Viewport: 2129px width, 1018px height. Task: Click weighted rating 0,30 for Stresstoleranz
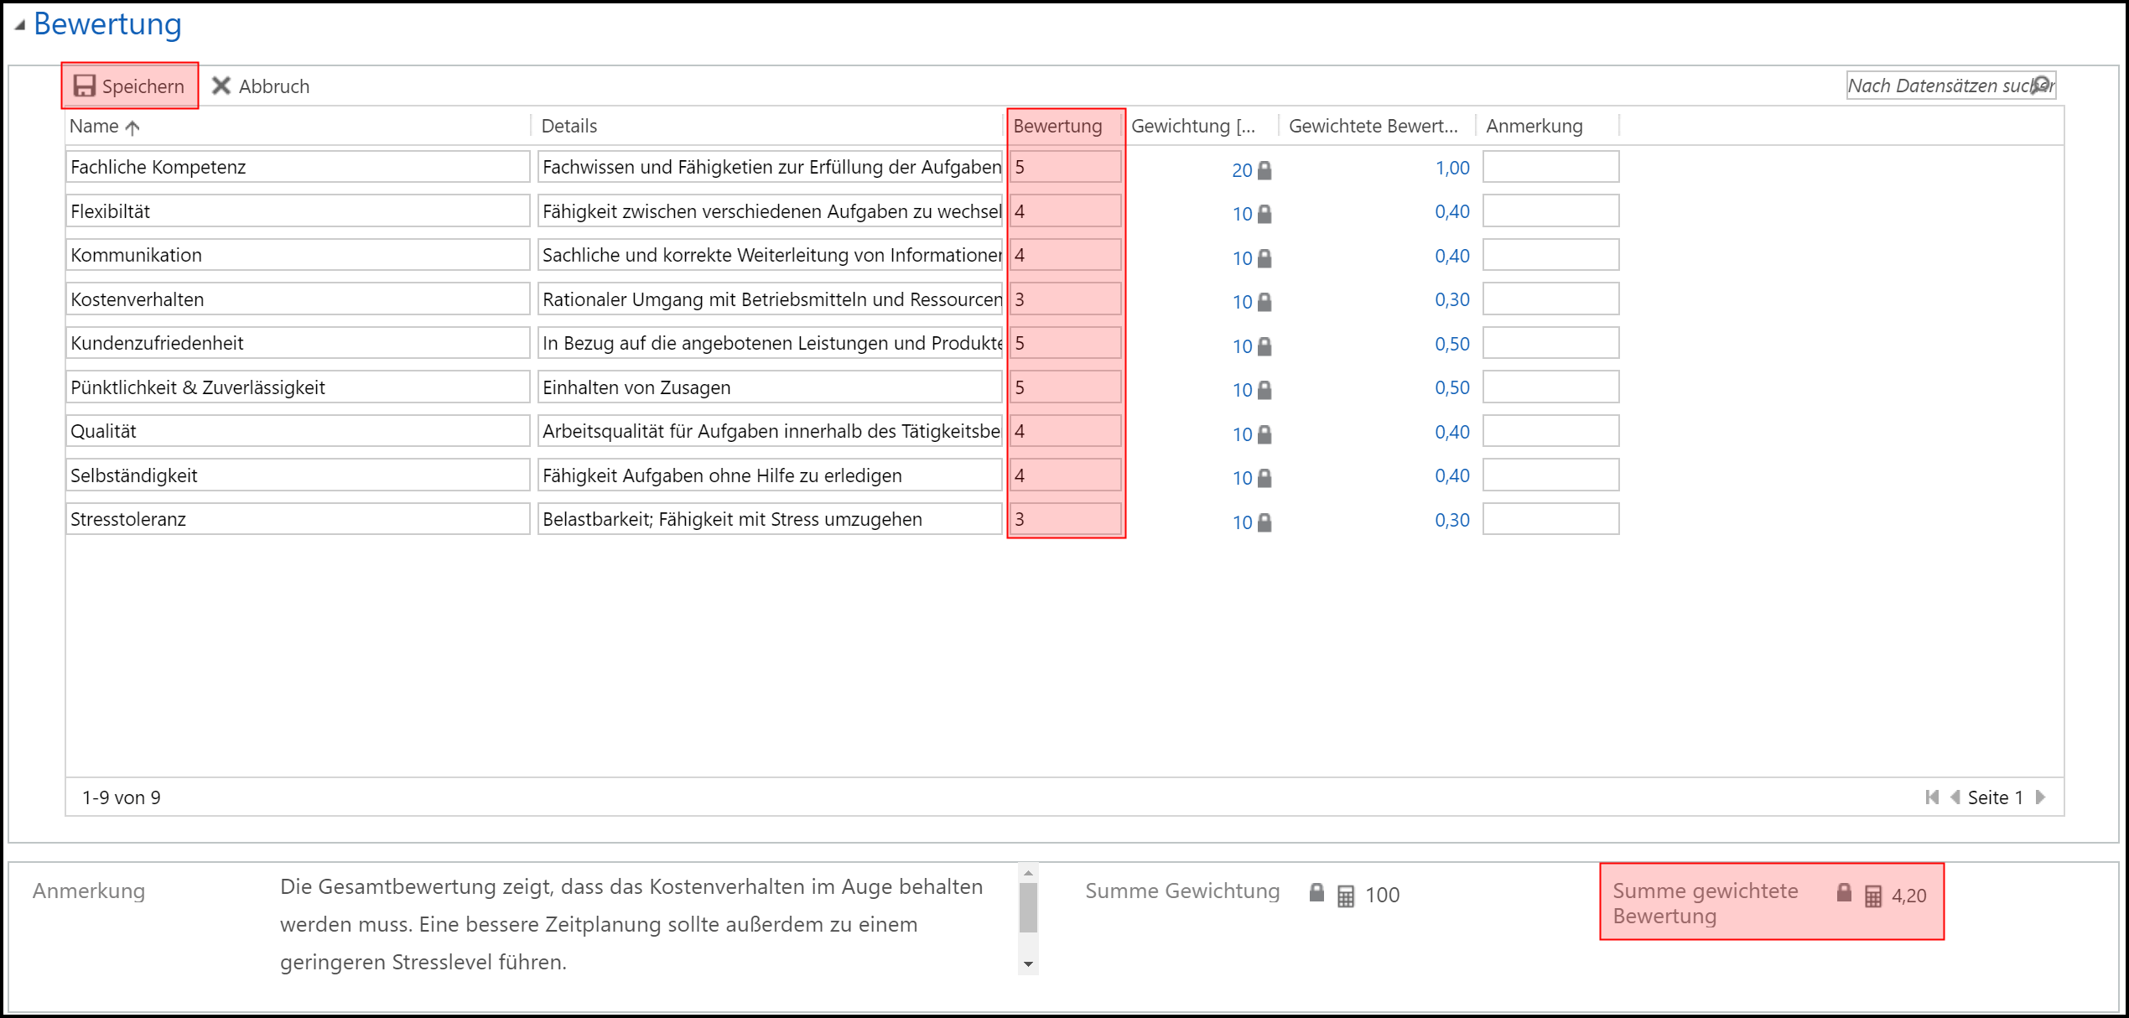(1452, 520)
